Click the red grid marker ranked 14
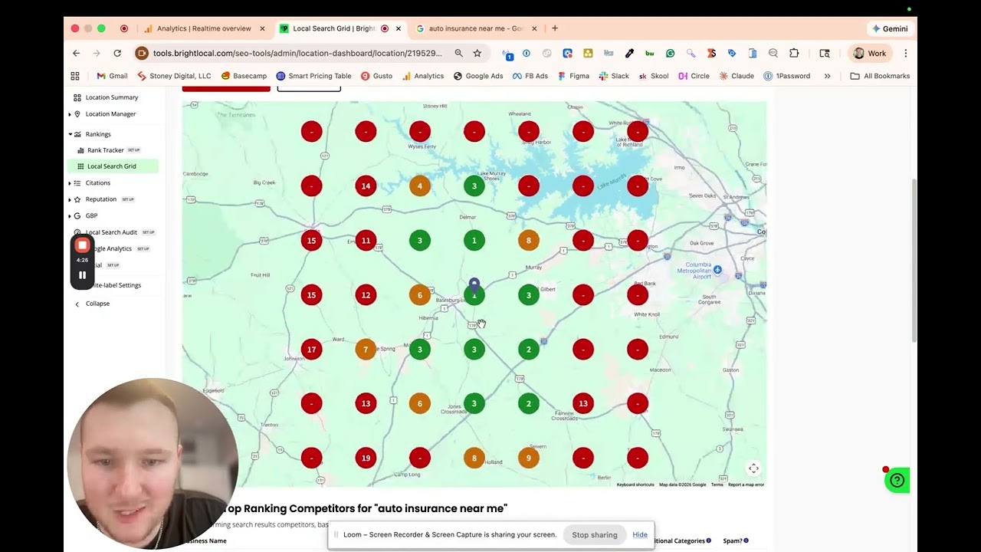Image resolution: width=981 pixels, height=552 pixels. coord(366,186)
